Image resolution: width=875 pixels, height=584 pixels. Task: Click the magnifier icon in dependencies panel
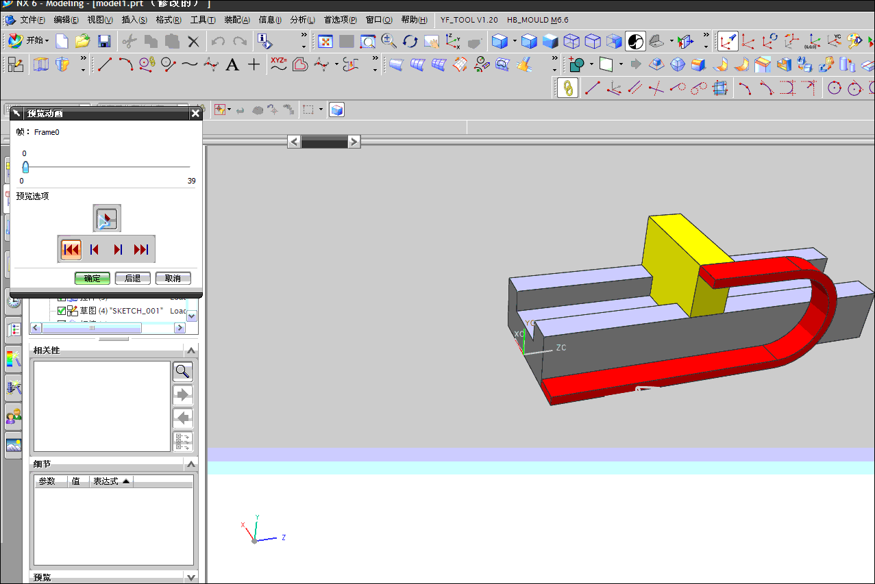[182, 371]
